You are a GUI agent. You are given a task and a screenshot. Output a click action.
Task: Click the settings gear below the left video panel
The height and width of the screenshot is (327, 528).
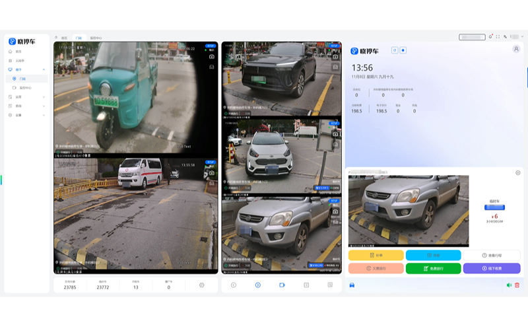coord(201,285)
